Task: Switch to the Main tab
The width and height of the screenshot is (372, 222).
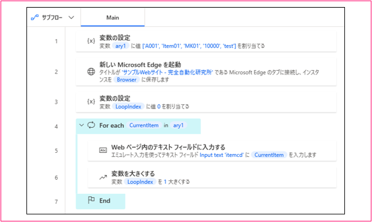Action: tap(113, 18)
